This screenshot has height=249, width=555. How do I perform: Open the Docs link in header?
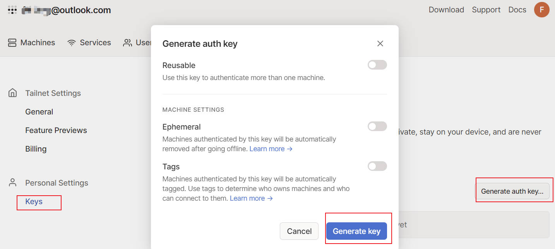click(517, 10)
